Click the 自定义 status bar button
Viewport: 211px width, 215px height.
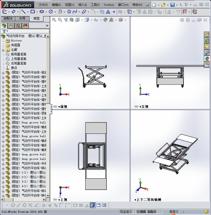click(174, 212)
